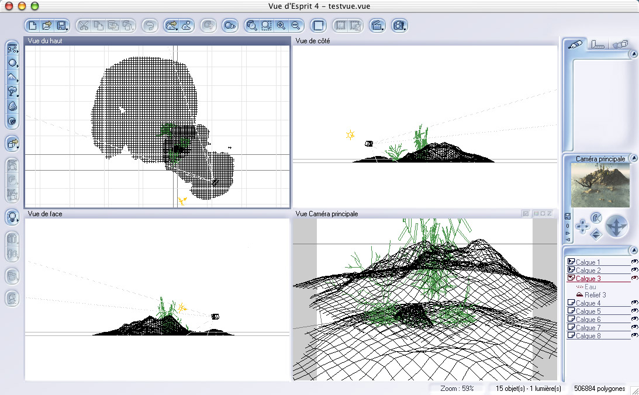Click the Zoom in magnifier with plus

click(281, 26)
